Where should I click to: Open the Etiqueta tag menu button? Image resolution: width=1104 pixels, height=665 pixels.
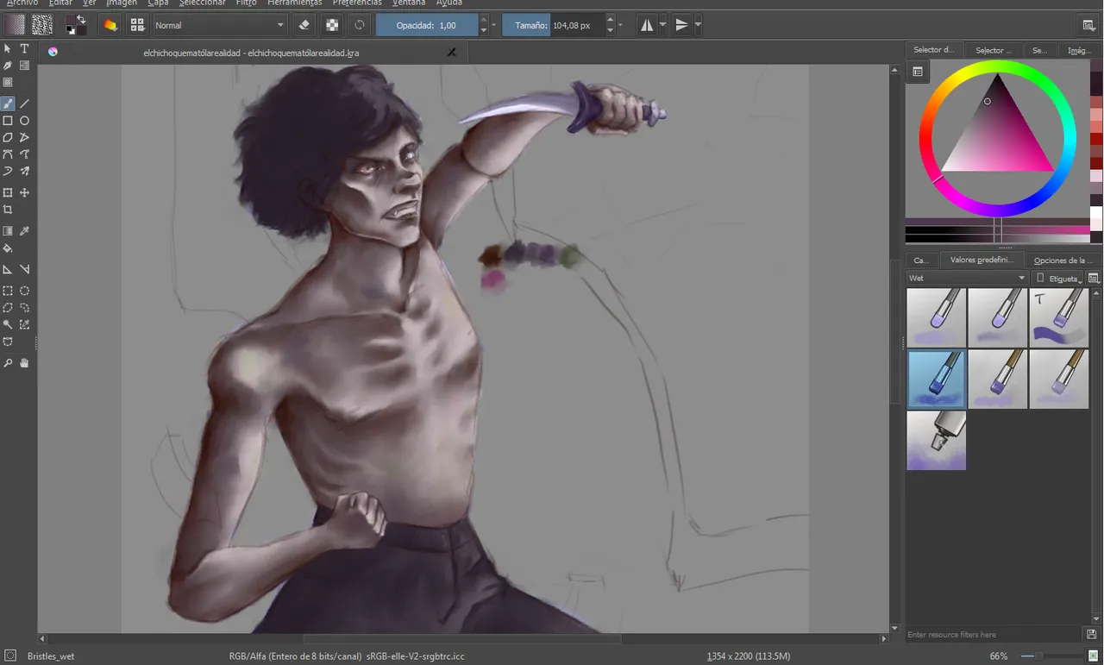pyautogui.click(x=1059, y=278)
